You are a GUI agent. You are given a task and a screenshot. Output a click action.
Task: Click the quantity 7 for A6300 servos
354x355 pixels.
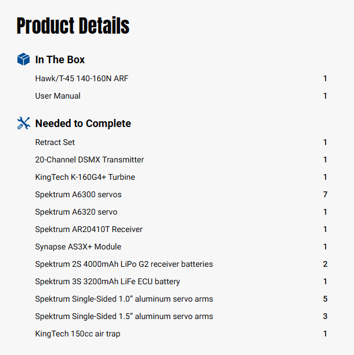tap(326, 194)
